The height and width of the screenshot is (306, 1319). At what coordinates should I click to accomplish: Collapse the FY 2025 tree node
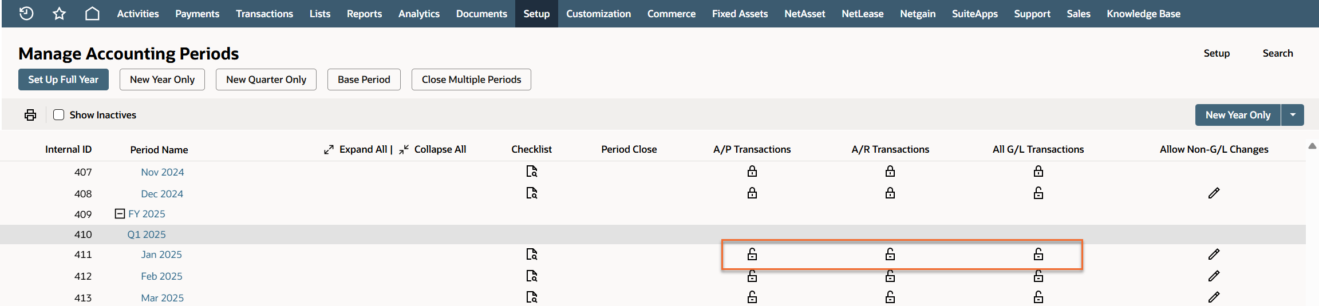(x=120, y=214)
